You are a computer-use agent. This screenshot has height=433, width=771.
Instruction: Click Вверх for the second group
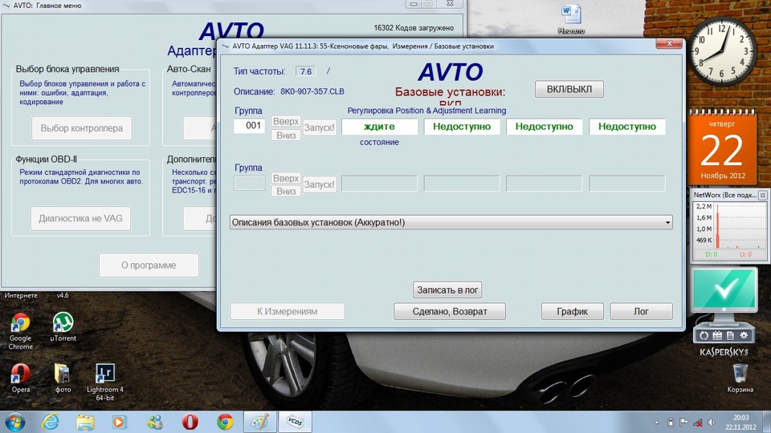point(286,178)
